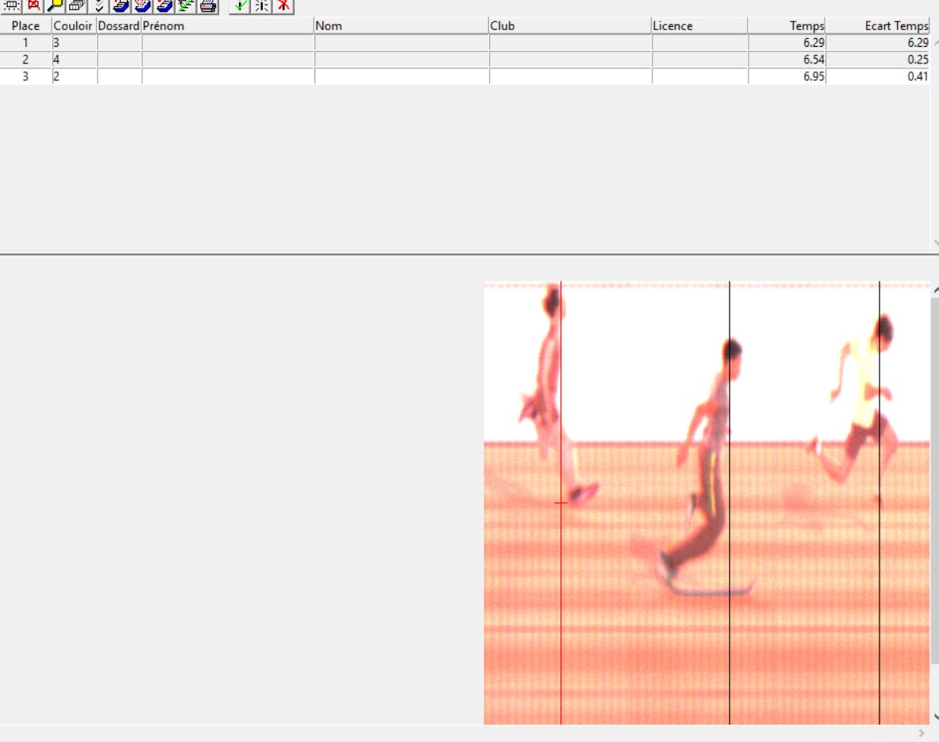
Task: Select the yellow magnifier zoom tool
Action: click(55, 6)
